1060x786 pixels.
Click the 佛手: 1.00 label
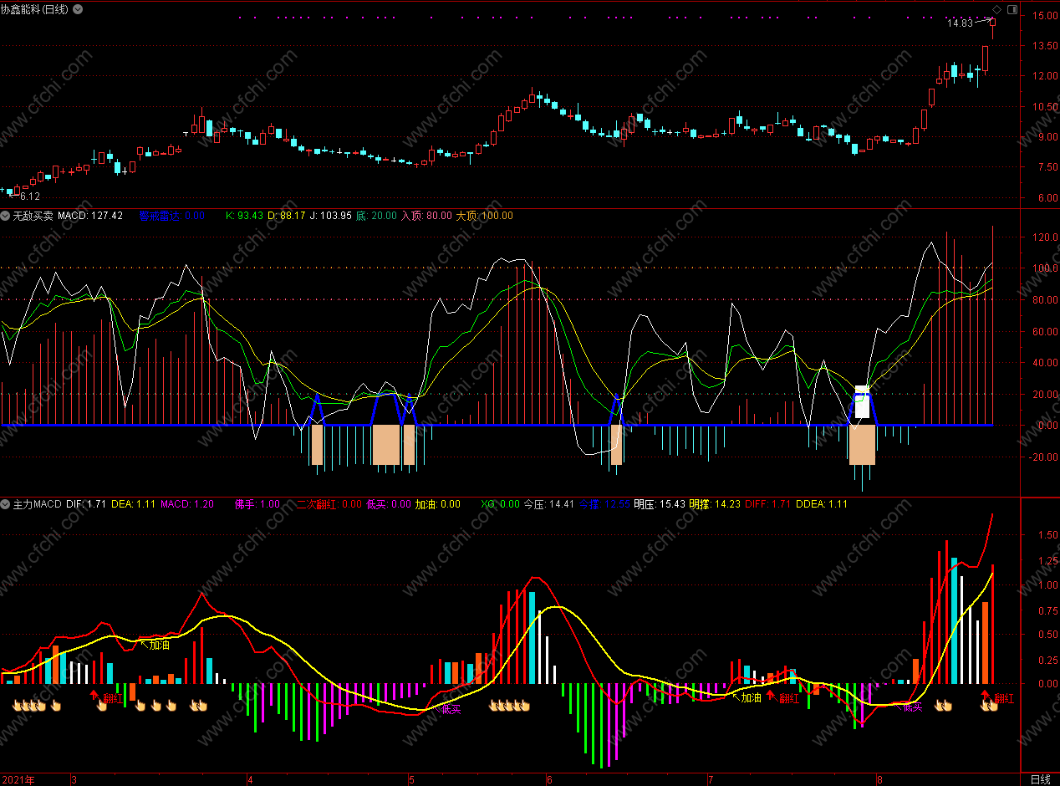point(258,504)
